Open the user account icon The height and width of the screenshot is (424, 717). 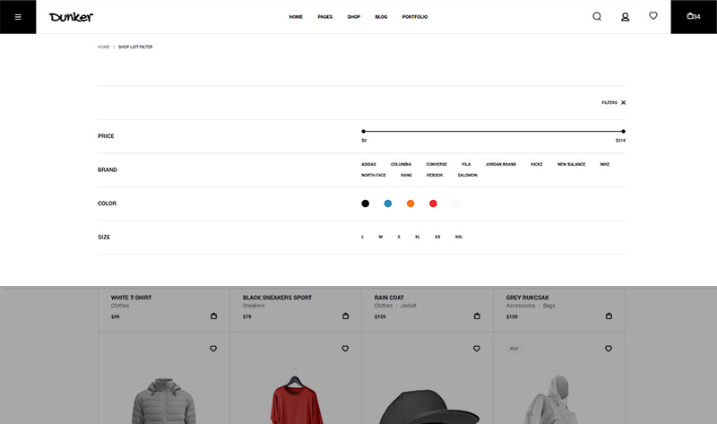[x=625, y=16]
